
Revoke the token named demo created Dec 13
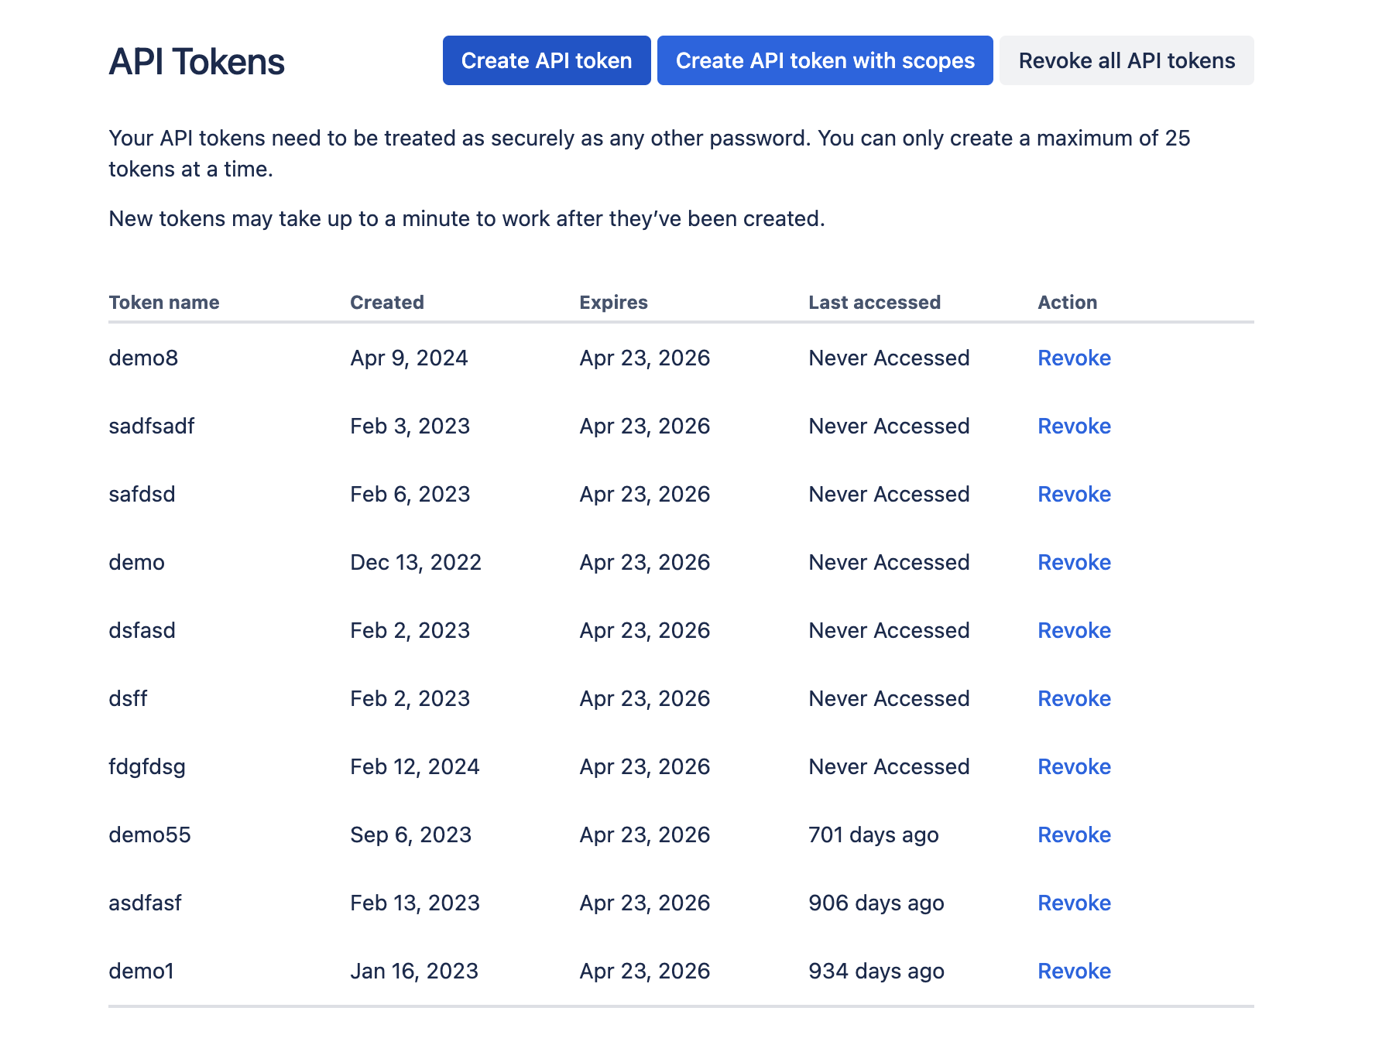[1074, 562]
